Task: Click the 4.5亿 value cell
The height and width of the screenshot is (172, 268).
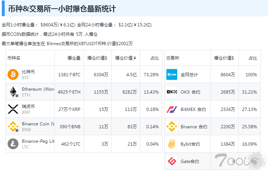Action: coord(131,75)
